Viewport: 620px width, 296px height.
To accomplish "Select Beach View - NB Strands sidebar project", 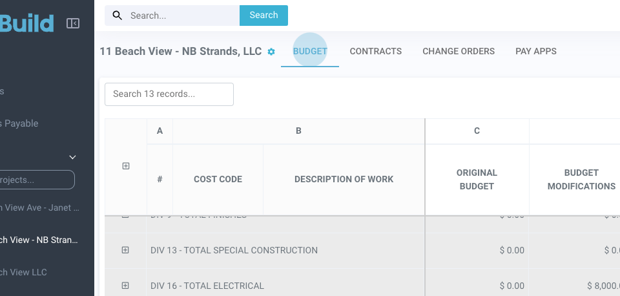I will tap(39, 240).
